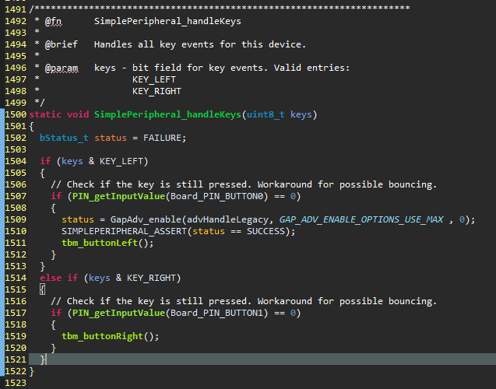This screenshot has width=496, height=389.
Task: Select the SimplePeripheral_handleKeys function name in definition
Action: point(167,114)
